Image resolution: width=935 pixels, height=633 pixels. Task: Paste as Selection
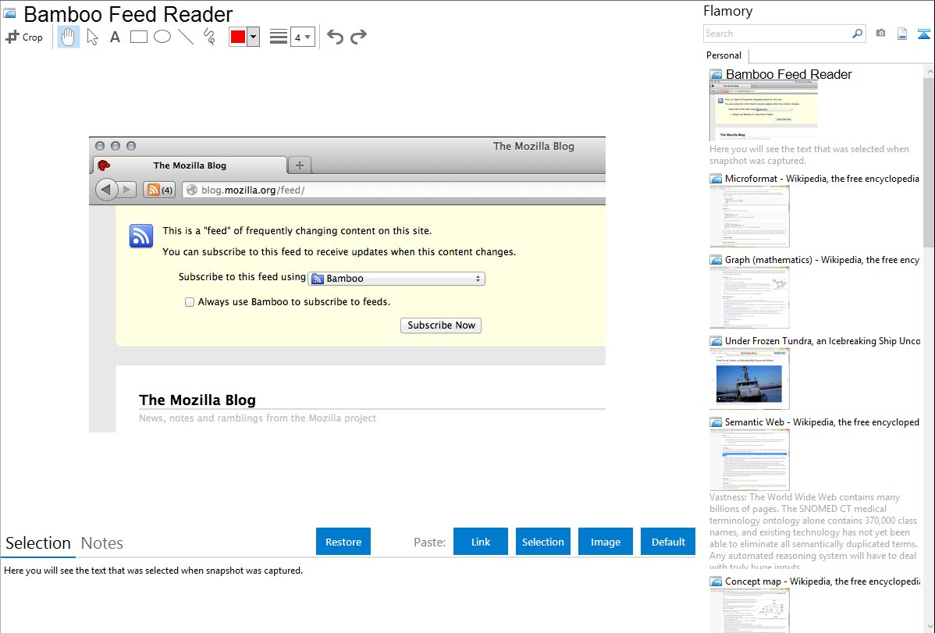(x=543, y=542)
